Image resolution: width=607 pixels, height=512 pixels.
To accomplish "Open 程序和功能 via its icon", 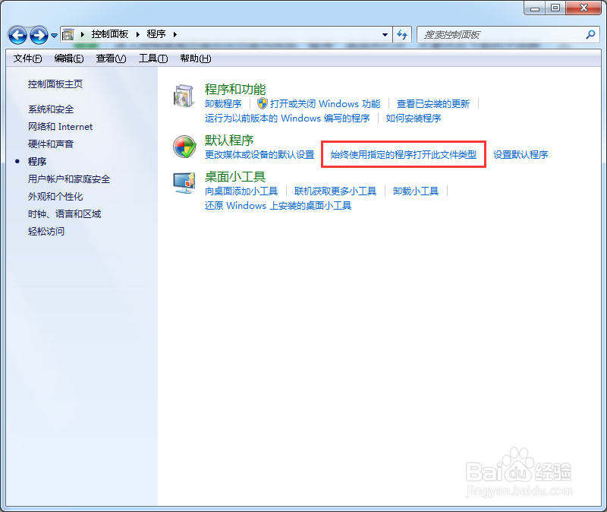I will pos(184,95).
